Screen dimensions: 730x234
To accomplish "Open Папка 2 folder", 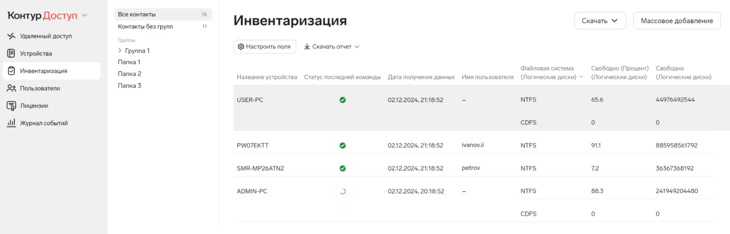I will pos(130,74).
